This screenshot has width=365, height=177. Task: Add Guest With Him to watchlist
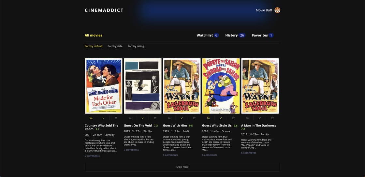169,118
